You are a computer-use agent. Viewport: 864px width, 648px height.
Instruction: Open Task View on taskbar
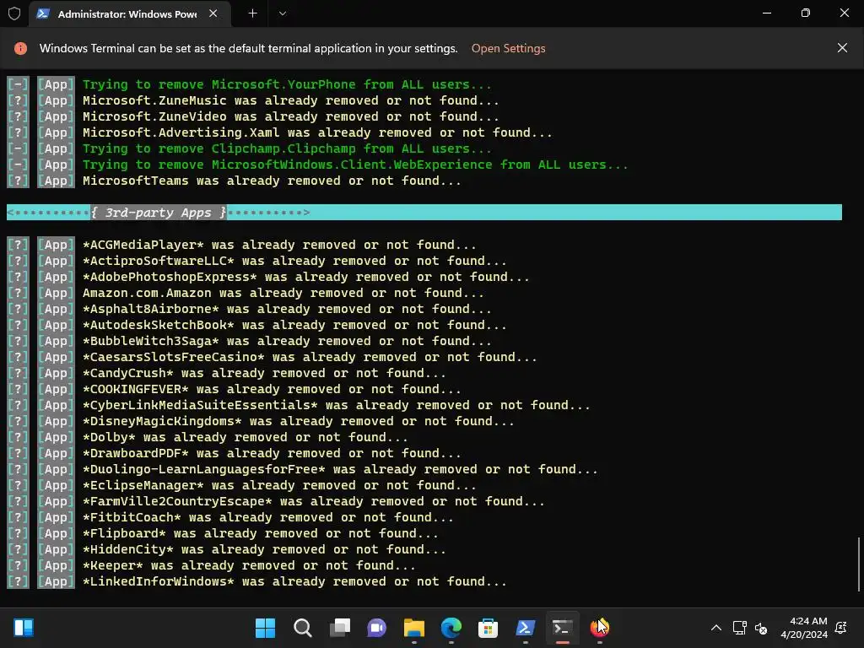click(x=339, y=628)
